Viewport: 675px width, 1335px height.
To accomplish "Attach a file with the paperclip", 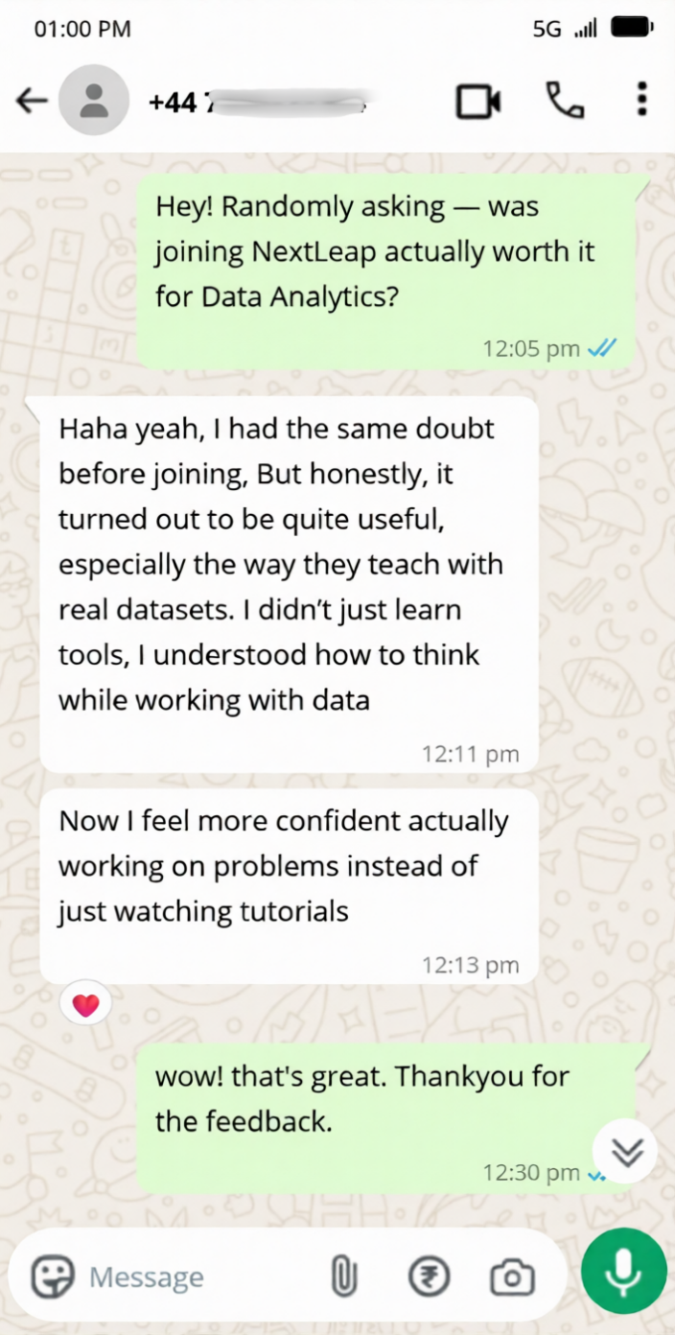I will 343,1277.
